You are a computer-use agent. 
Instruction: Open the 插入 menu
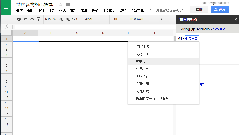click(52, 11)
